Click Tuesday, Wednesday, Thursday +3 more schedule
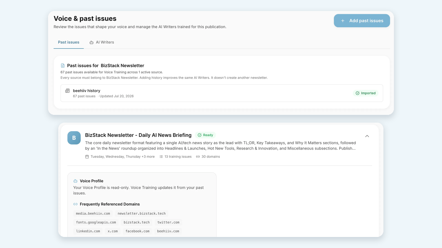442x248 pixels. pos(123,157)
